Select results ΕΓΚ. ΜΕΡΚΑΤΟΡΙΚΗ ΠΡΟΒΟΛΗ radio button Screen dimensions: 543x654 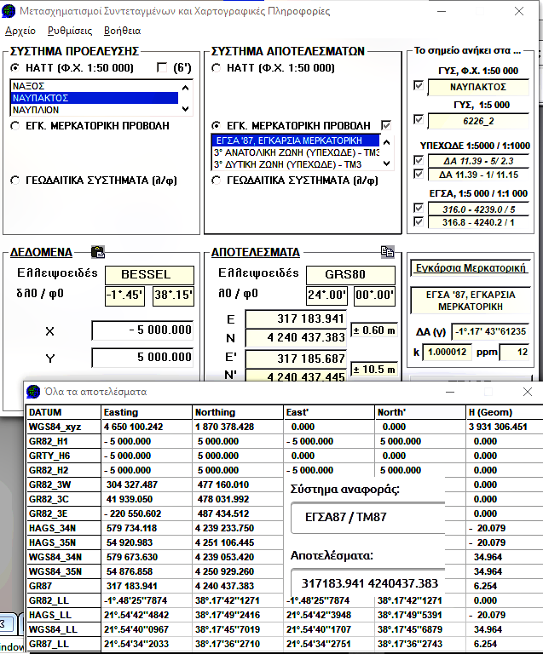point(217,125)
